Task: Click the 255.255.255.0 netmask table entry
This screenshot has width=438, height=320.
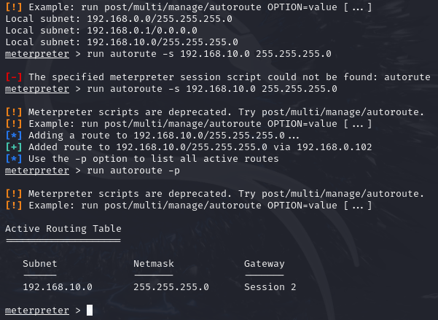Action: 171,287
